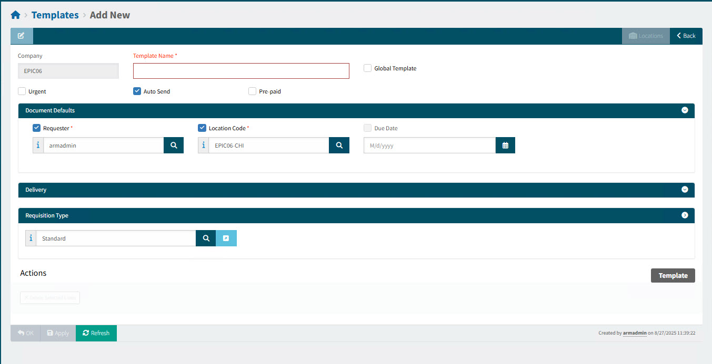Select the Template tab under Actions
This screenshot has height=364, width=712.
click(x=673, y=275)
